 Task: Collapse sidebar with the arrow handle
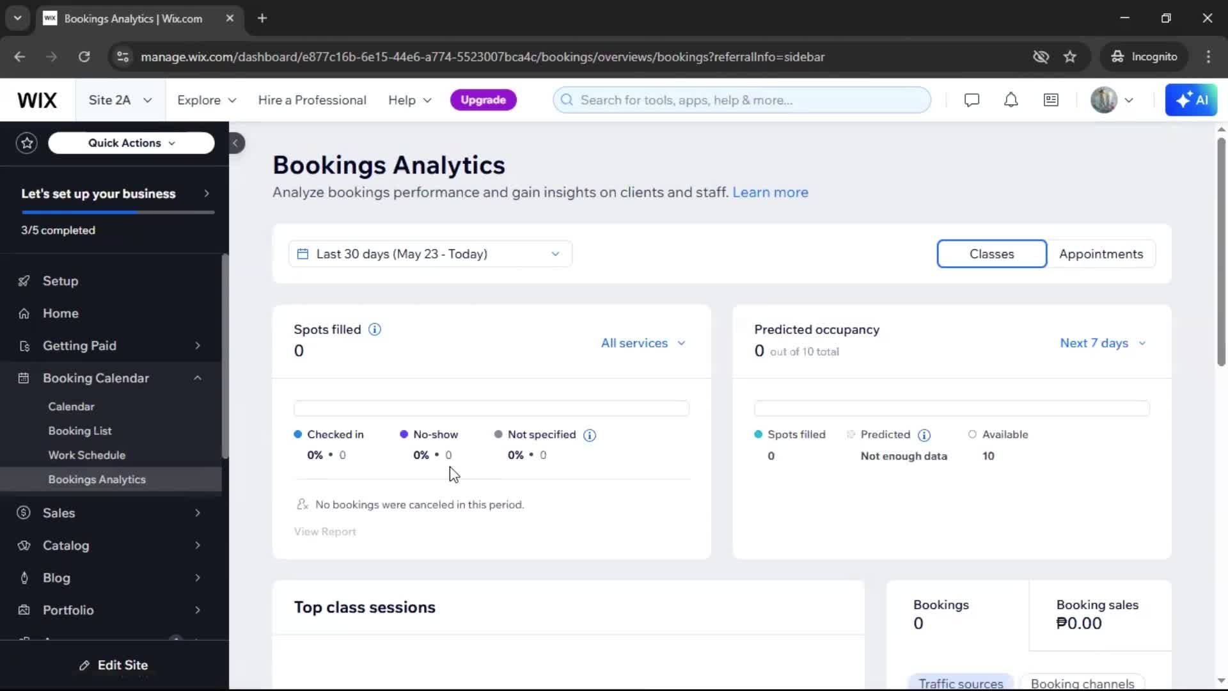[235, 143]
